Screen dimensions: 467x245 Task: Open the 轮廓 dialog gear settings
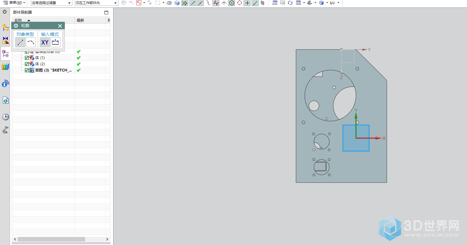pos(16,26)
